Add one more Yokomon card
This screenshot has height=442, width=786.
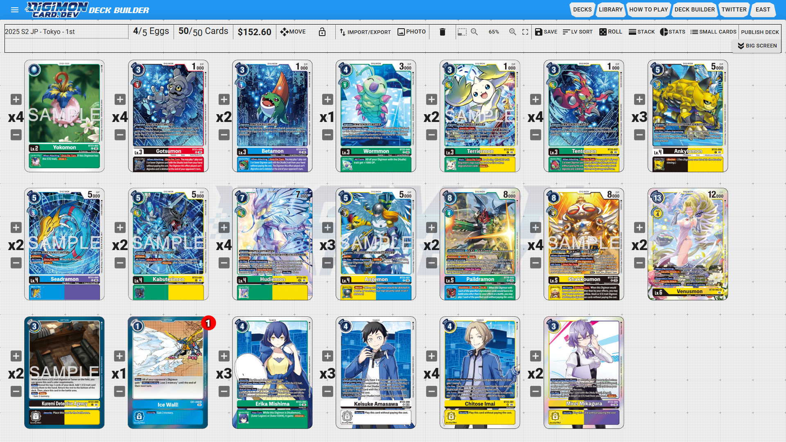click(16, 99)
